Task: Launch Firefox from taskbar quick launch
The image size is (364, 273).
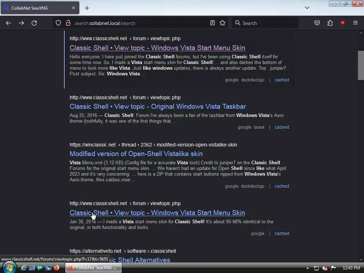Action: [57, 268]
